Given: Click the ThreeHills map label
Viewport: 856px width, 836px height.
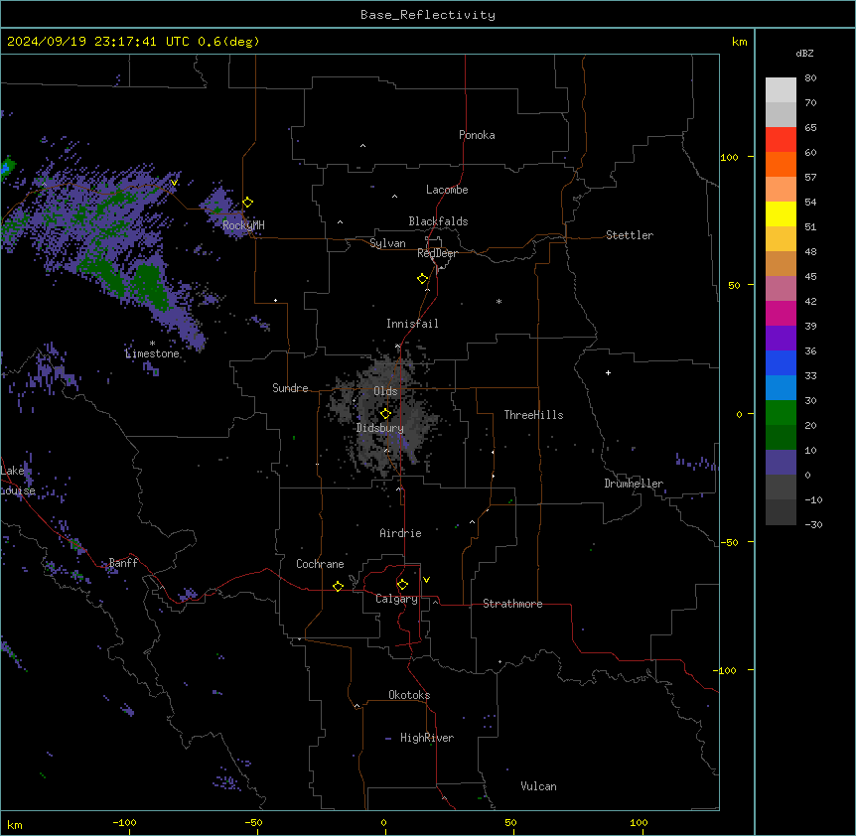Looking at the screenshot, I should [x=533, y=415].
